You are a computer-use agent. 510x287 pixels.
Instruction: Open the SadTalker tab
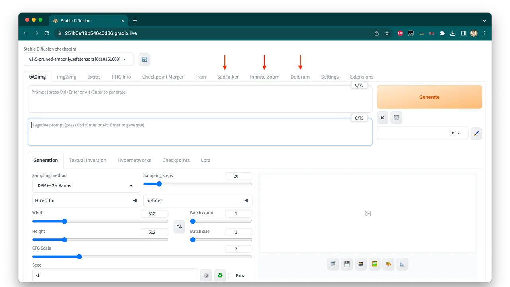228,77
